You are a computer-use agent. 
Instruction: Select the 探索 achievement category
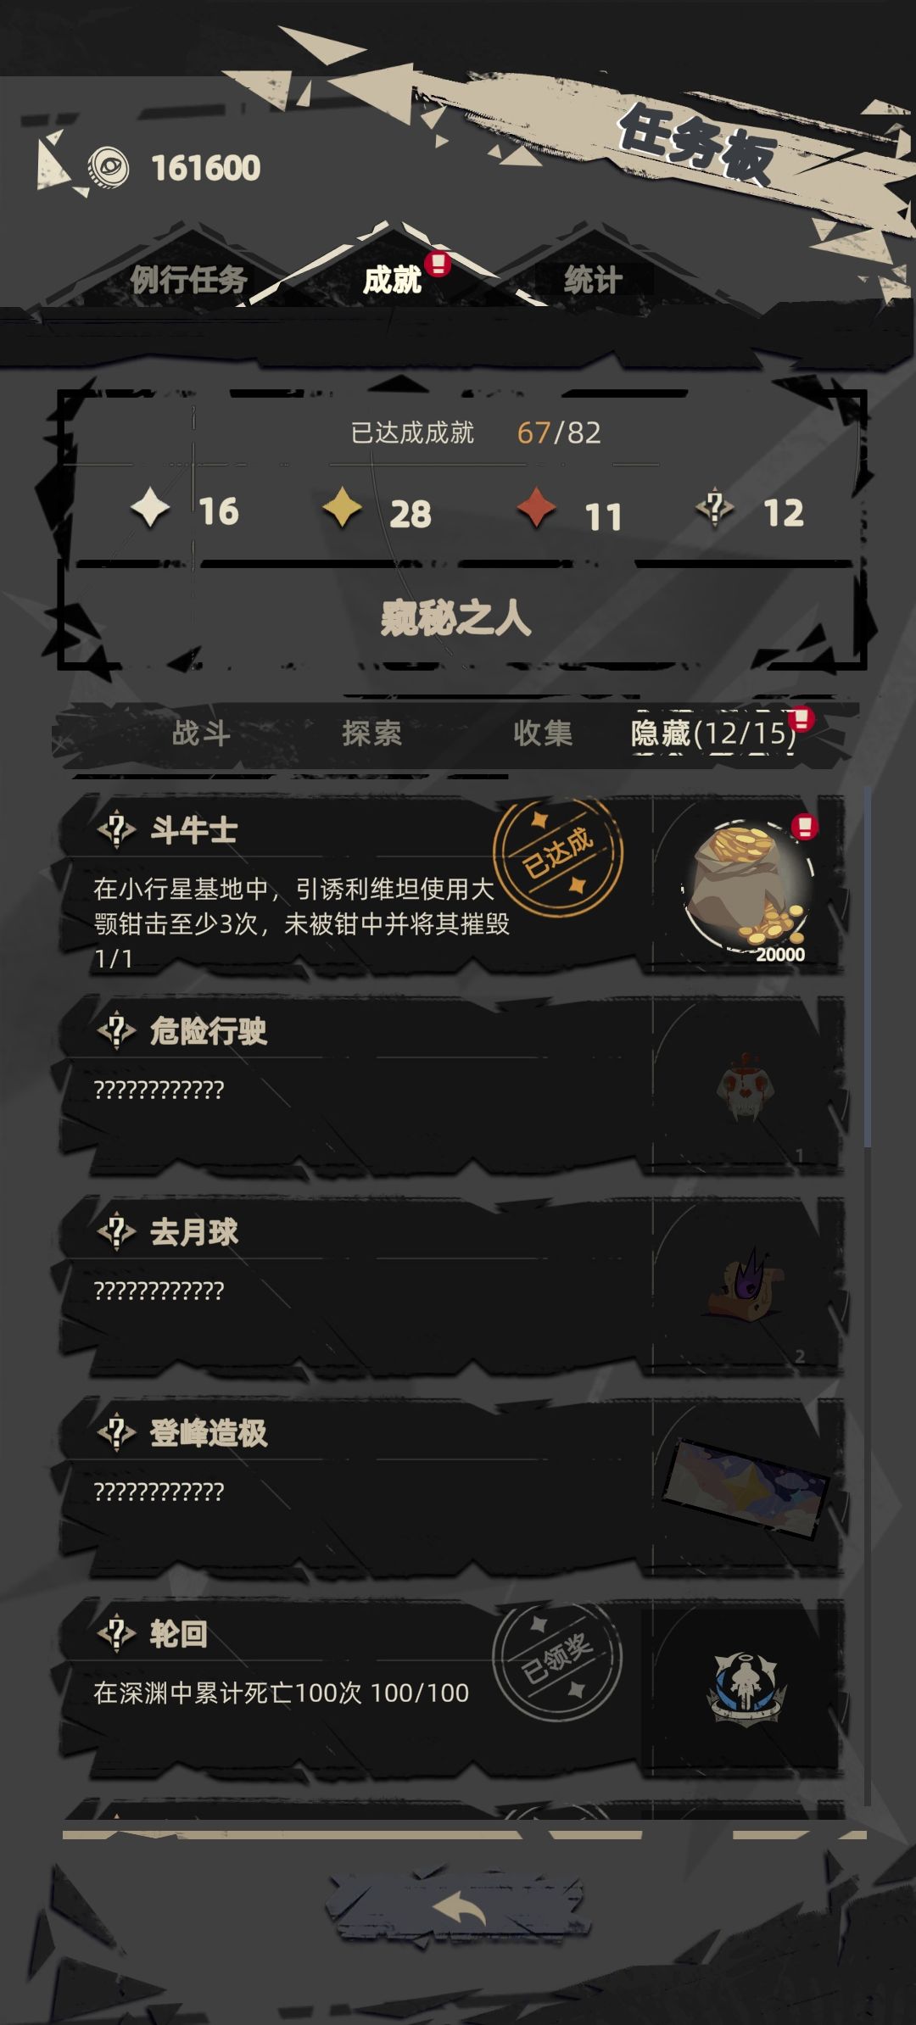coord(371,733)
